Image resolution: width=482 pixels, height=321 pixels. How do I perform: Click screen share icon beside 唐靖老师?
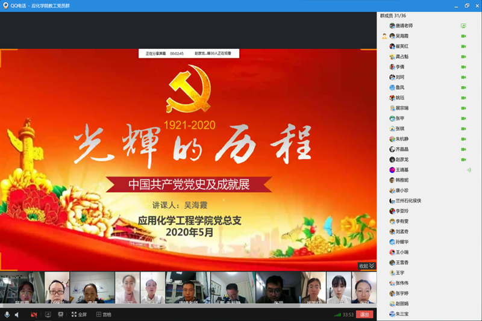[463, 26]
